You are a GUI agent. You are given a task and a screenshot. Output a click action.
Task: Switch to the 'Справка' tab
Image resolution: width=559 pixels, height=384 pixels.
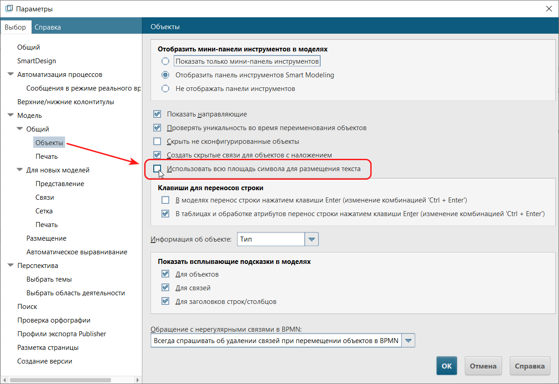(x=48, y=27)
